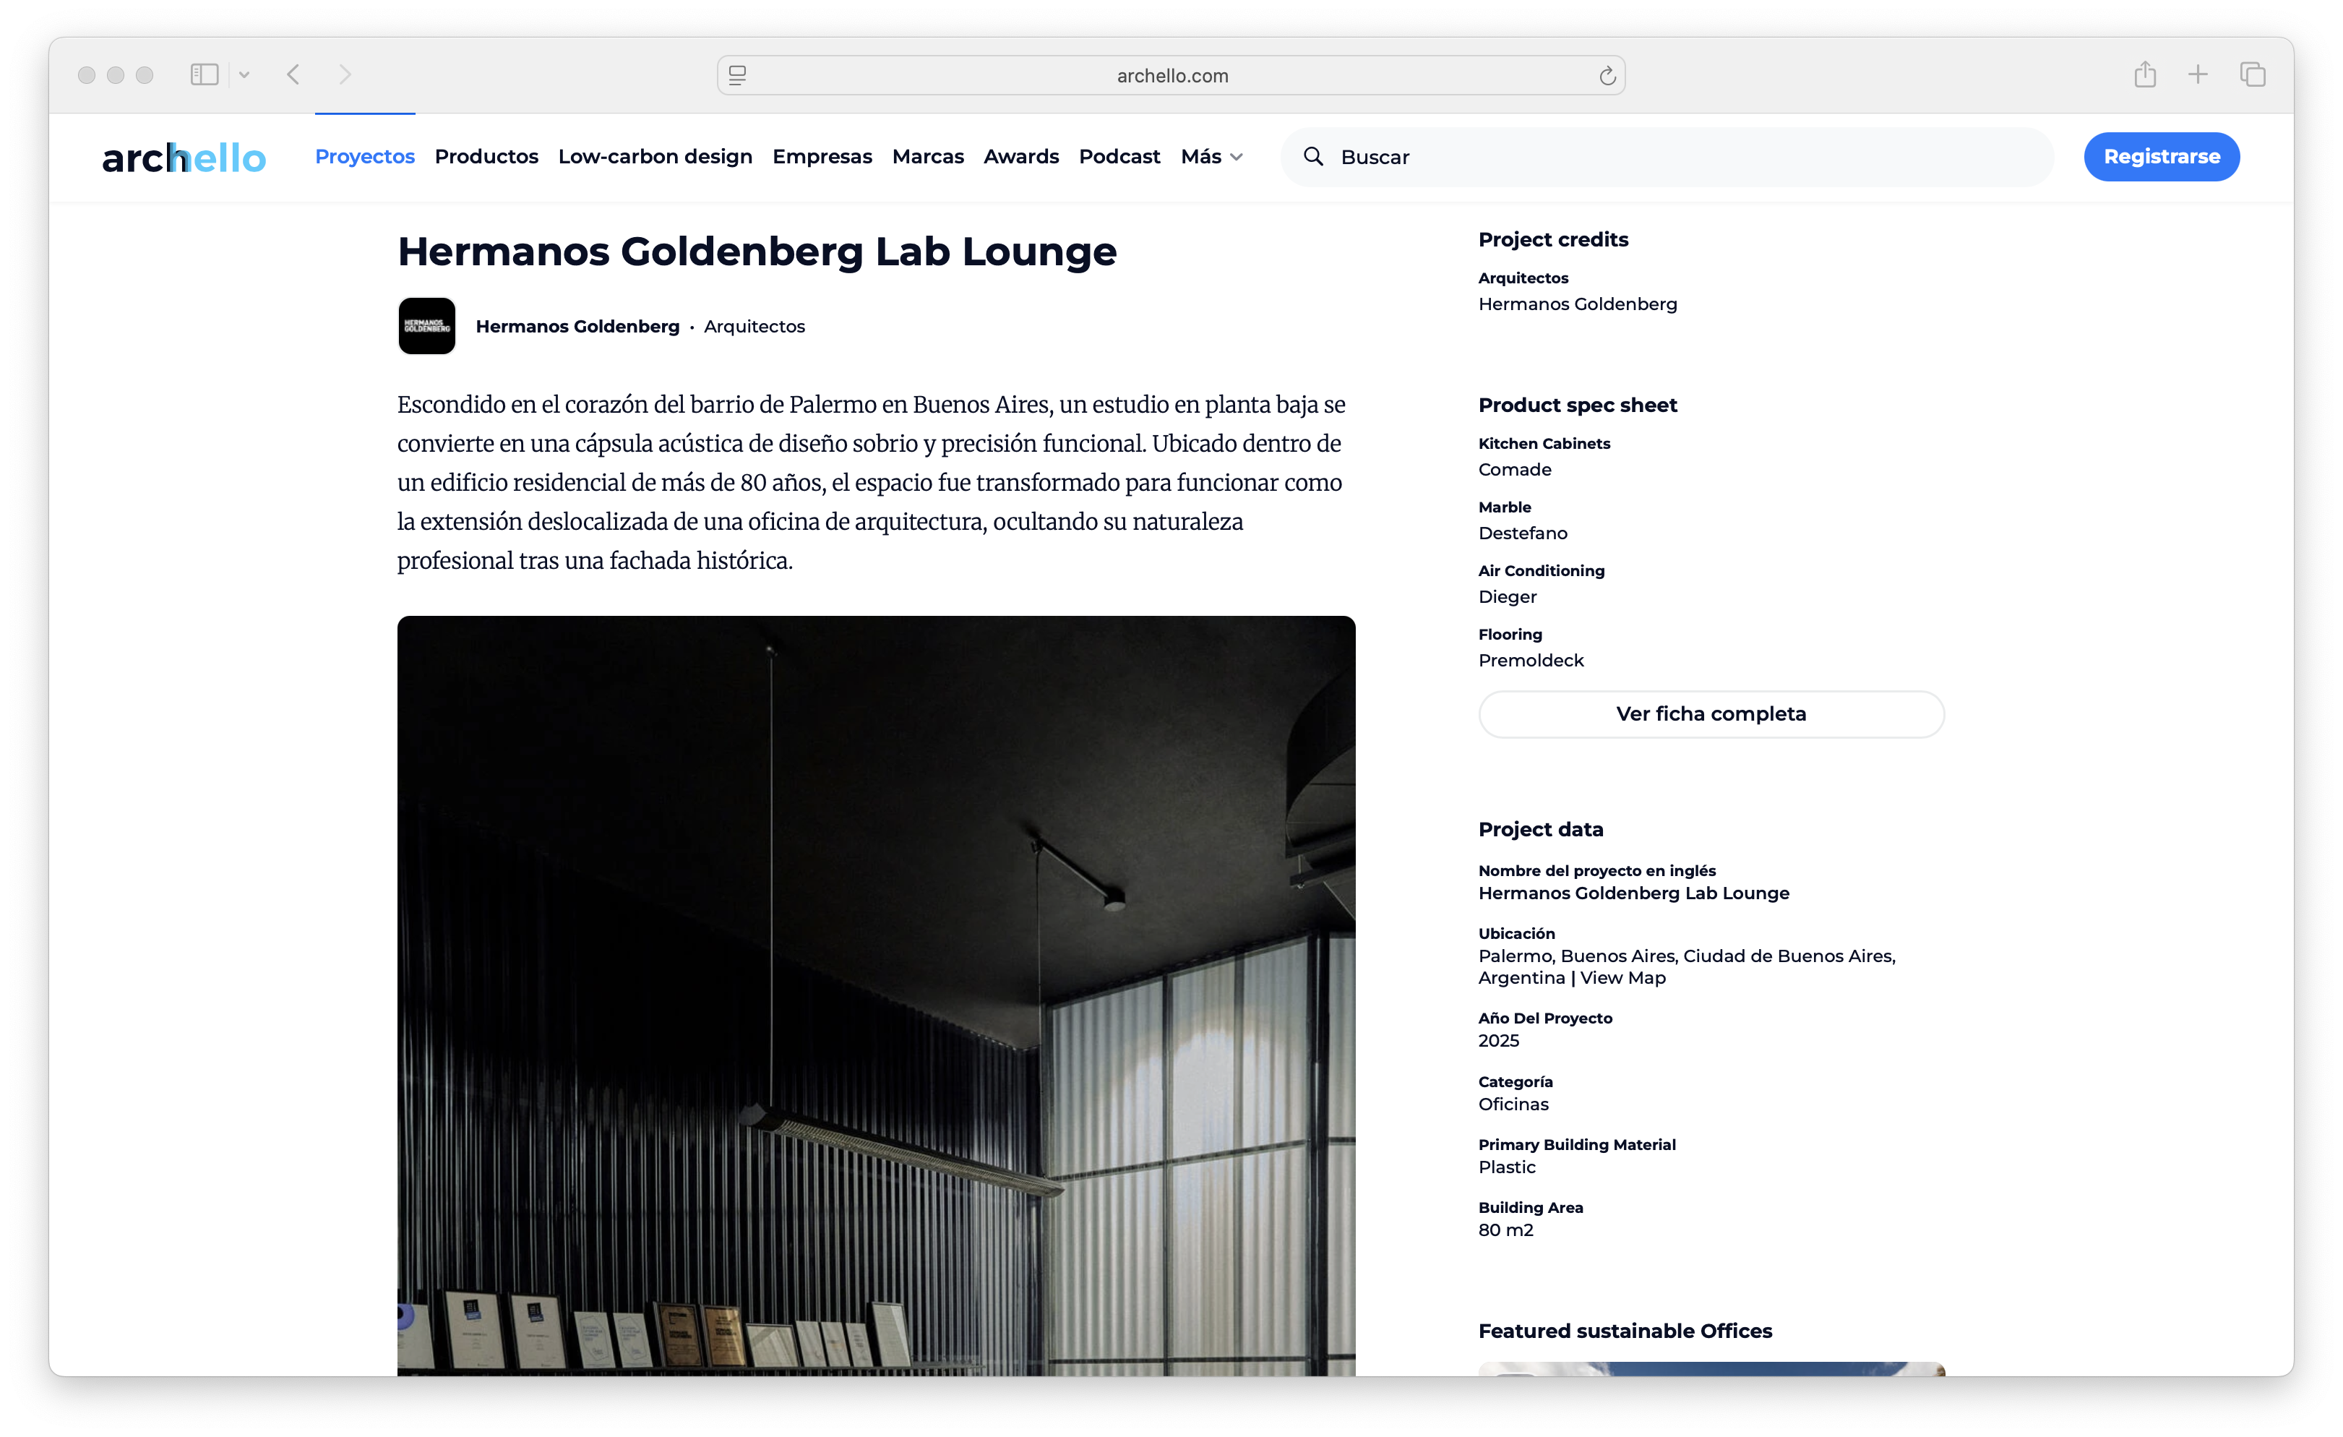Open the Proyectos tab
This screenshot has height=1437, width=2343.
[x=365, y=157]
